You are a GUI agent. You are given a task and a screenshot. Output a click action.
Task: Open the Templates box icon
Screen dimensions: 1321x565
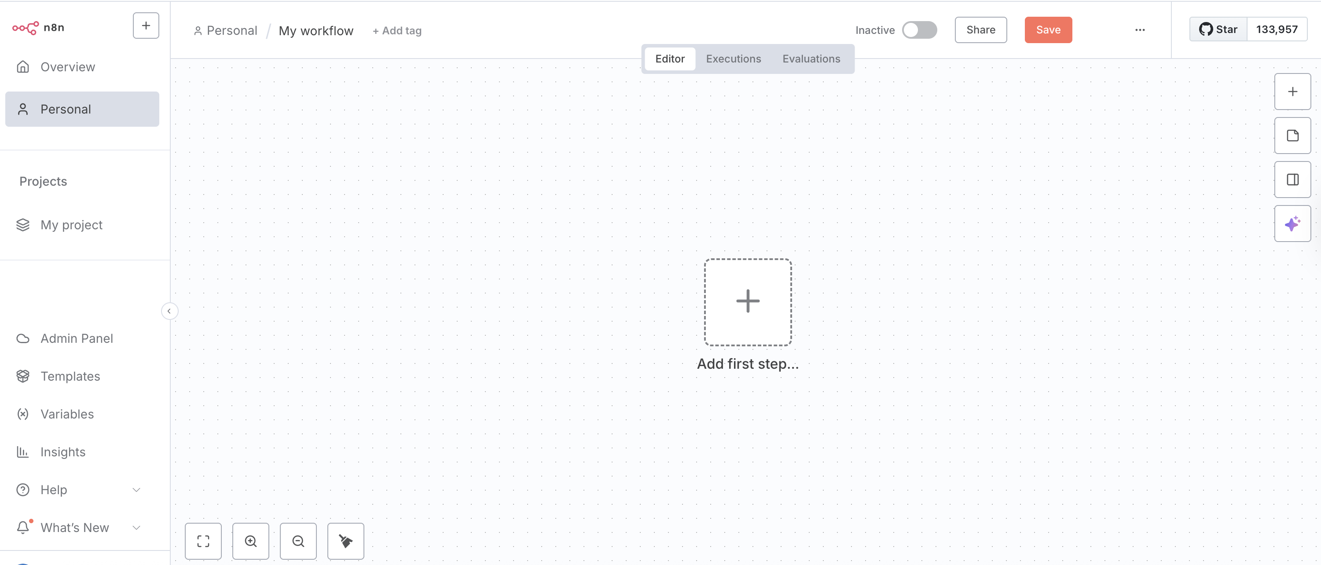[22, 376]
